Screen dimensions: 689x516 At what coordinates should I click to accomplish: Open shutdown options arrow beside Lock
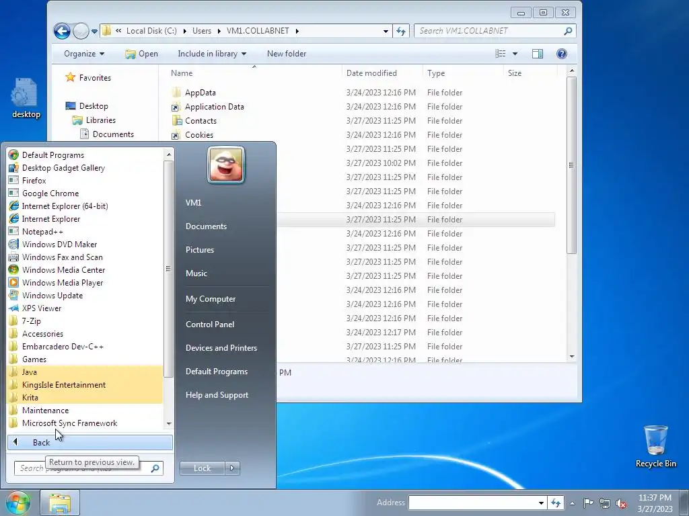pyautogui.click(x=232, y=468)
